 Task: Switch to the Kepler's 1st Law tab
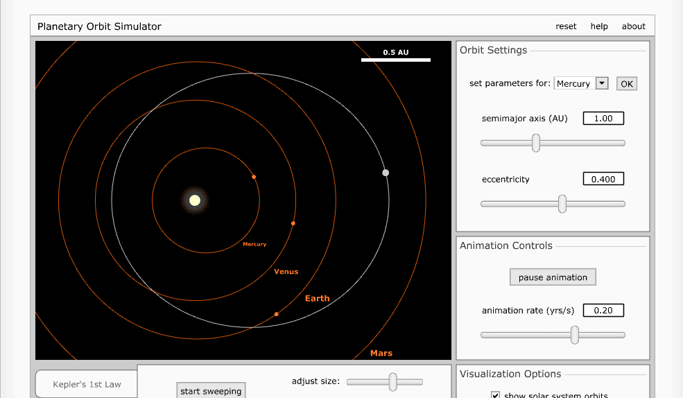pos(87,384)
